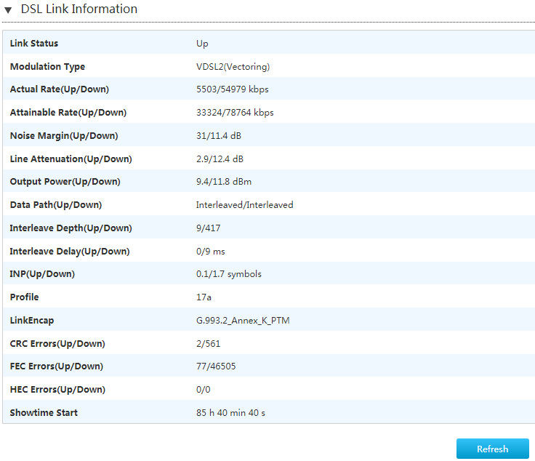This screenshot has width=535, height=461.
Task: Click the LinkEncap value G.993.2_Annex_K_PTM
Action: pyautogui.click(x=243, y=321)
